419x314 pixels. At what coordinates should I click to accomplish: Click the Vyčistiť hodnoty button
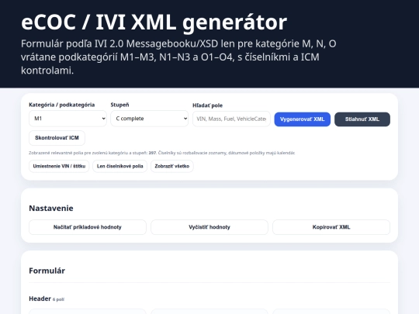pos(209,227)
